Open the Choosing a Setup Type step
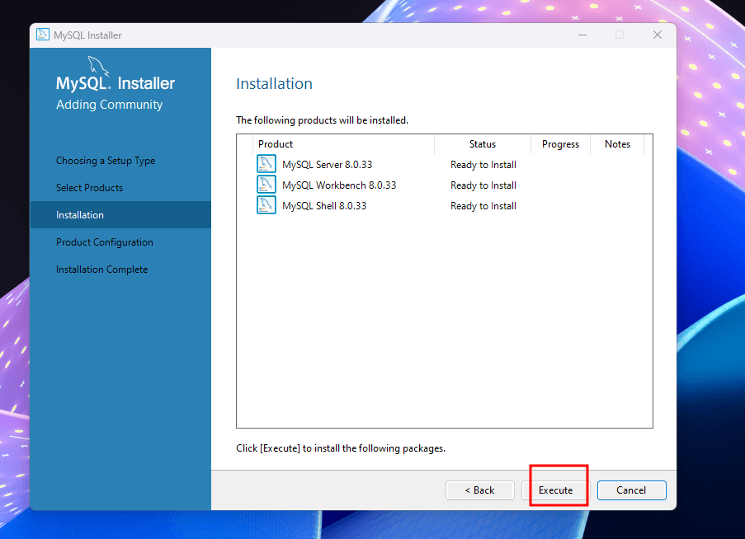Image resolution: width=745 pixels, height=539 pixels. 106,161
